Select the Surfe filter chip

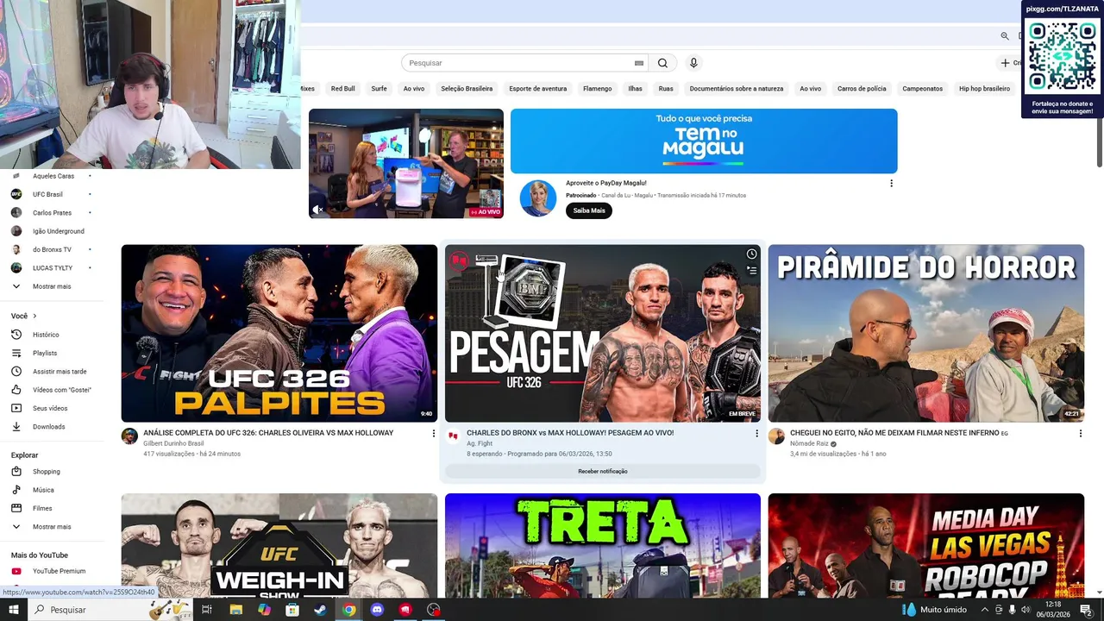click(x=379, y=89)
